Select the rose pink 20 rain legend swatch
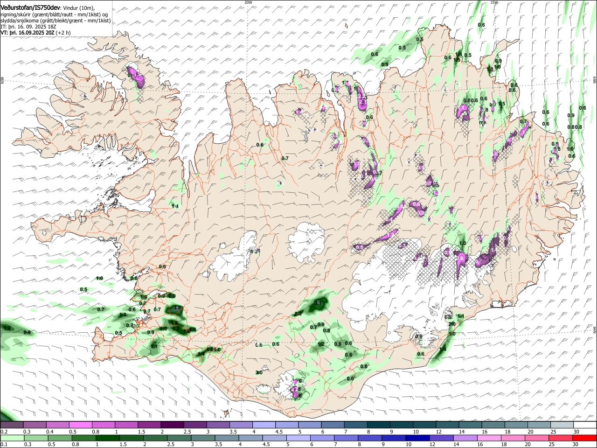597x448 pixels. coord(537,438)
